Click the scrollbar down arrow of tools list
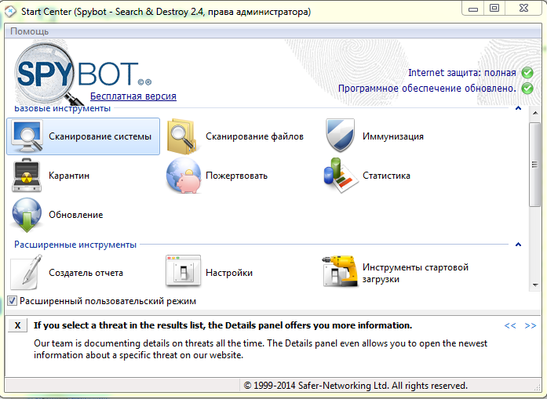547x399 pixels. (x=534, y=305)
